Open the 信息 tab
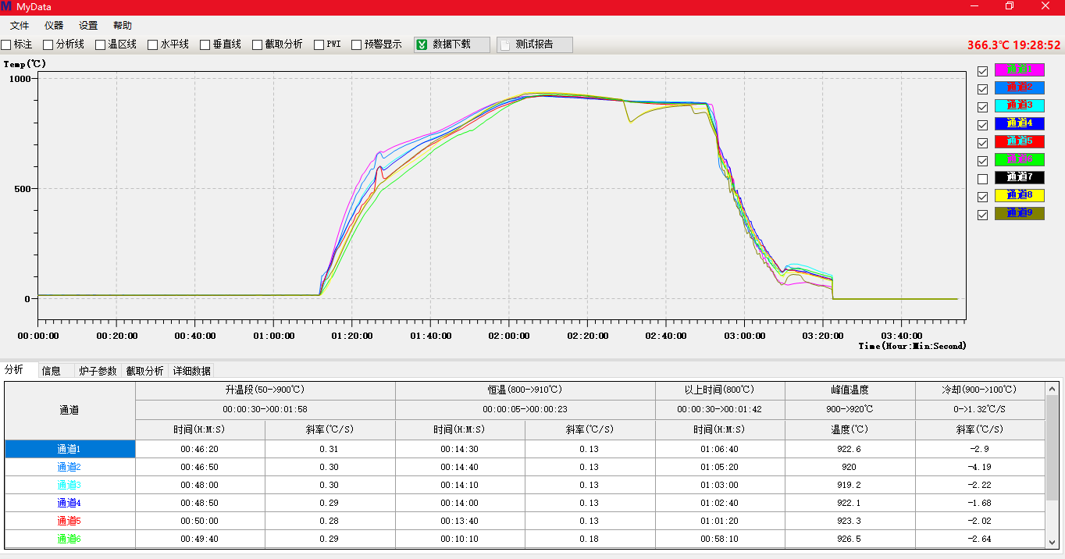The width and height of the screenshot is (1065, 559). coord(52,371)
